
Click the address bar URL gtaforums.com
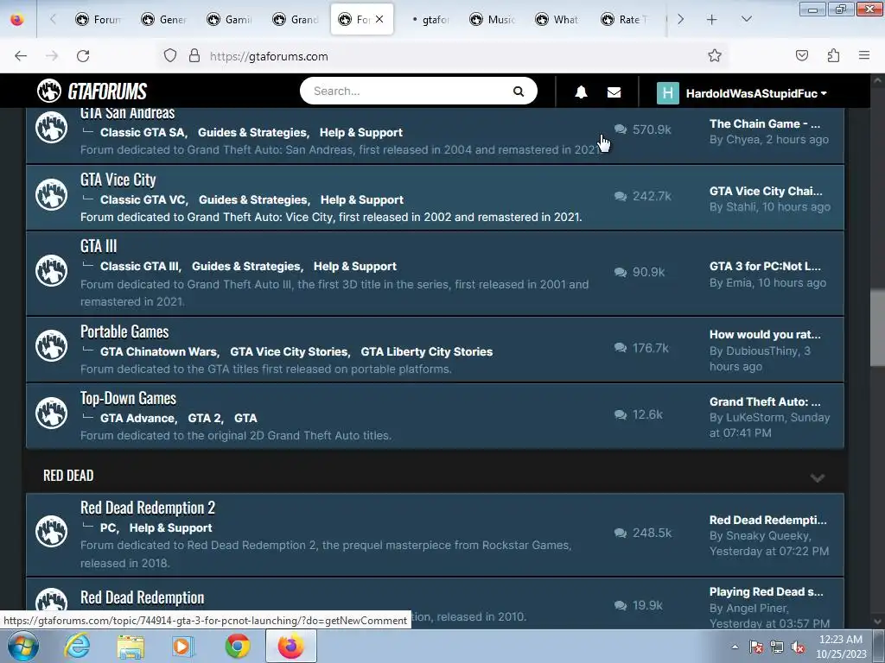[x=269, y=56]
